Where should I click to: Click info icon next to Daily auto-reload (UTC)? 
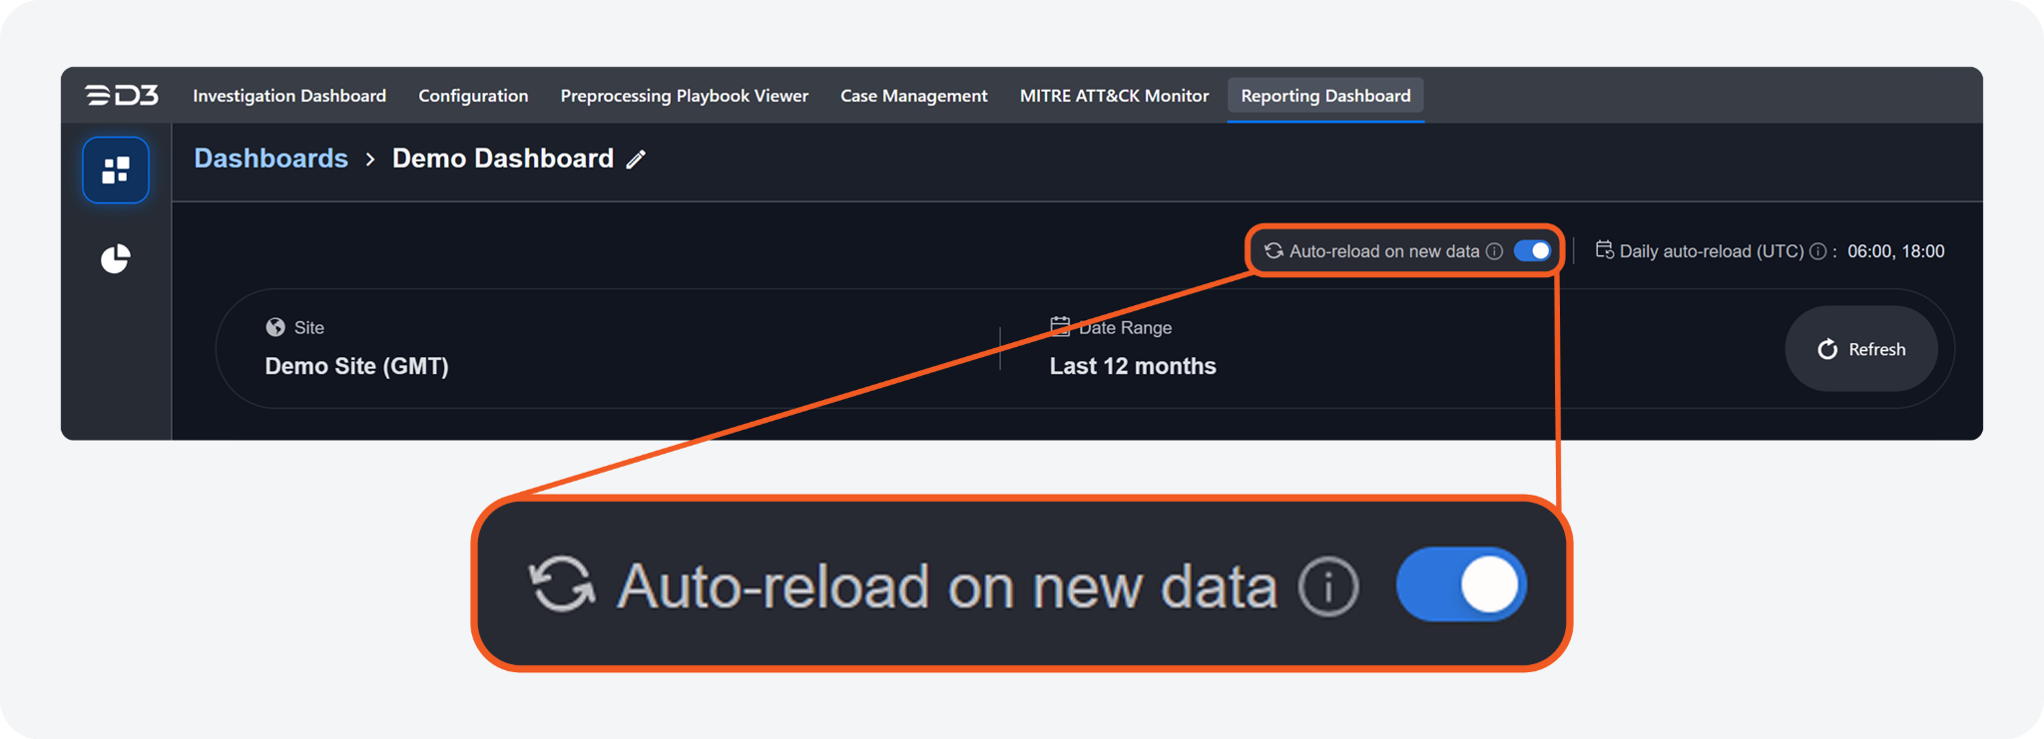[x=1818, y=251]
